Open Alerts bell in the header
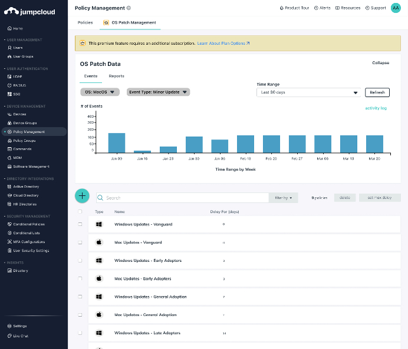408x349 pixels. point(322,8)
